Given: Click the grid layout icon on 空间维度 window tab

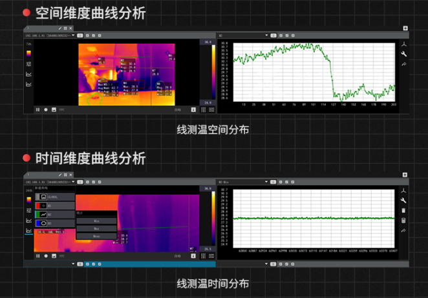Looking at the screenshot, I should pyautogui.click(x=65, y=28).
